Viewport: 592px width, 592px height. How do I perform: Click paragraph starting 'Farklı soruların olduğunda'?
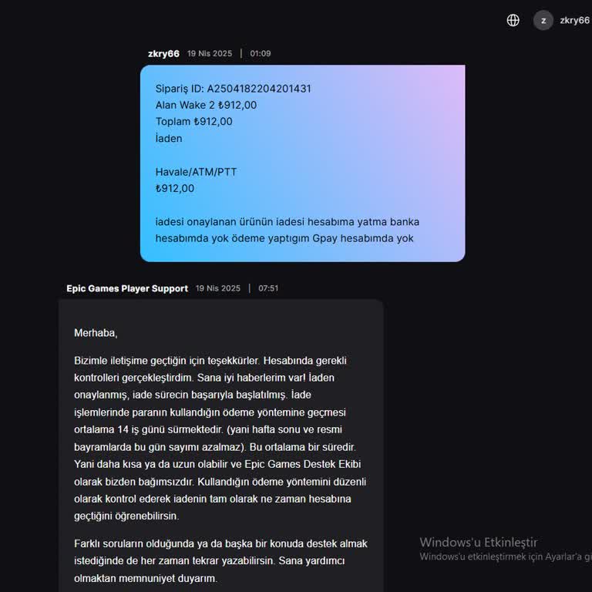(221, 561)
